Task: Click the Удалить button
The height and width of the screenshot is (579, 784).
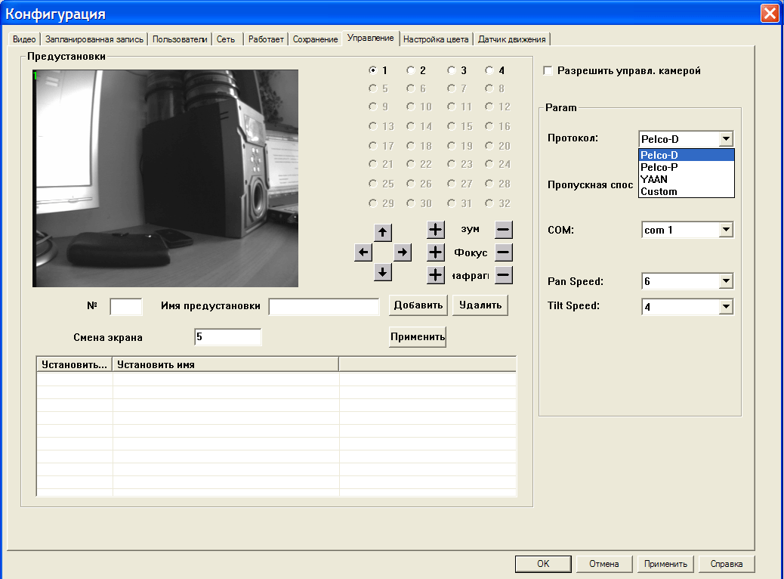Action: 480,305
